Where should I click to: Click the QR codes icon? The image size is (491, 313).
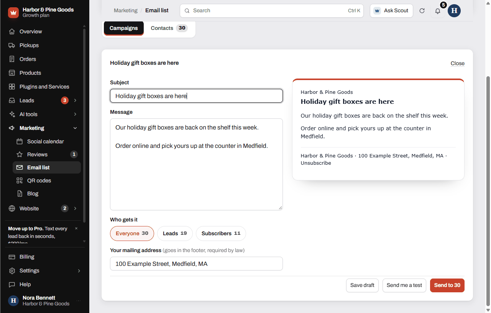tap(20, 180)
